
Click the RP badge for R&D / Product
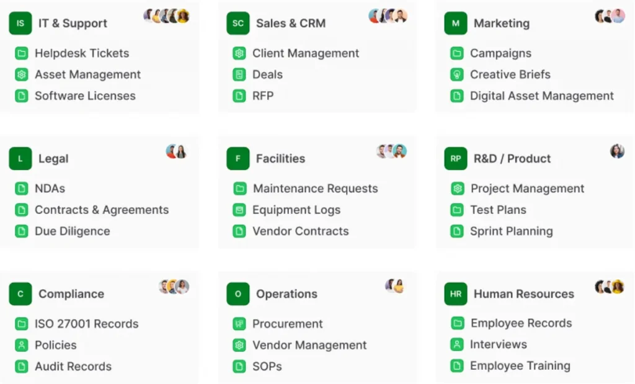pyautogui.click(x=456, y=159)
